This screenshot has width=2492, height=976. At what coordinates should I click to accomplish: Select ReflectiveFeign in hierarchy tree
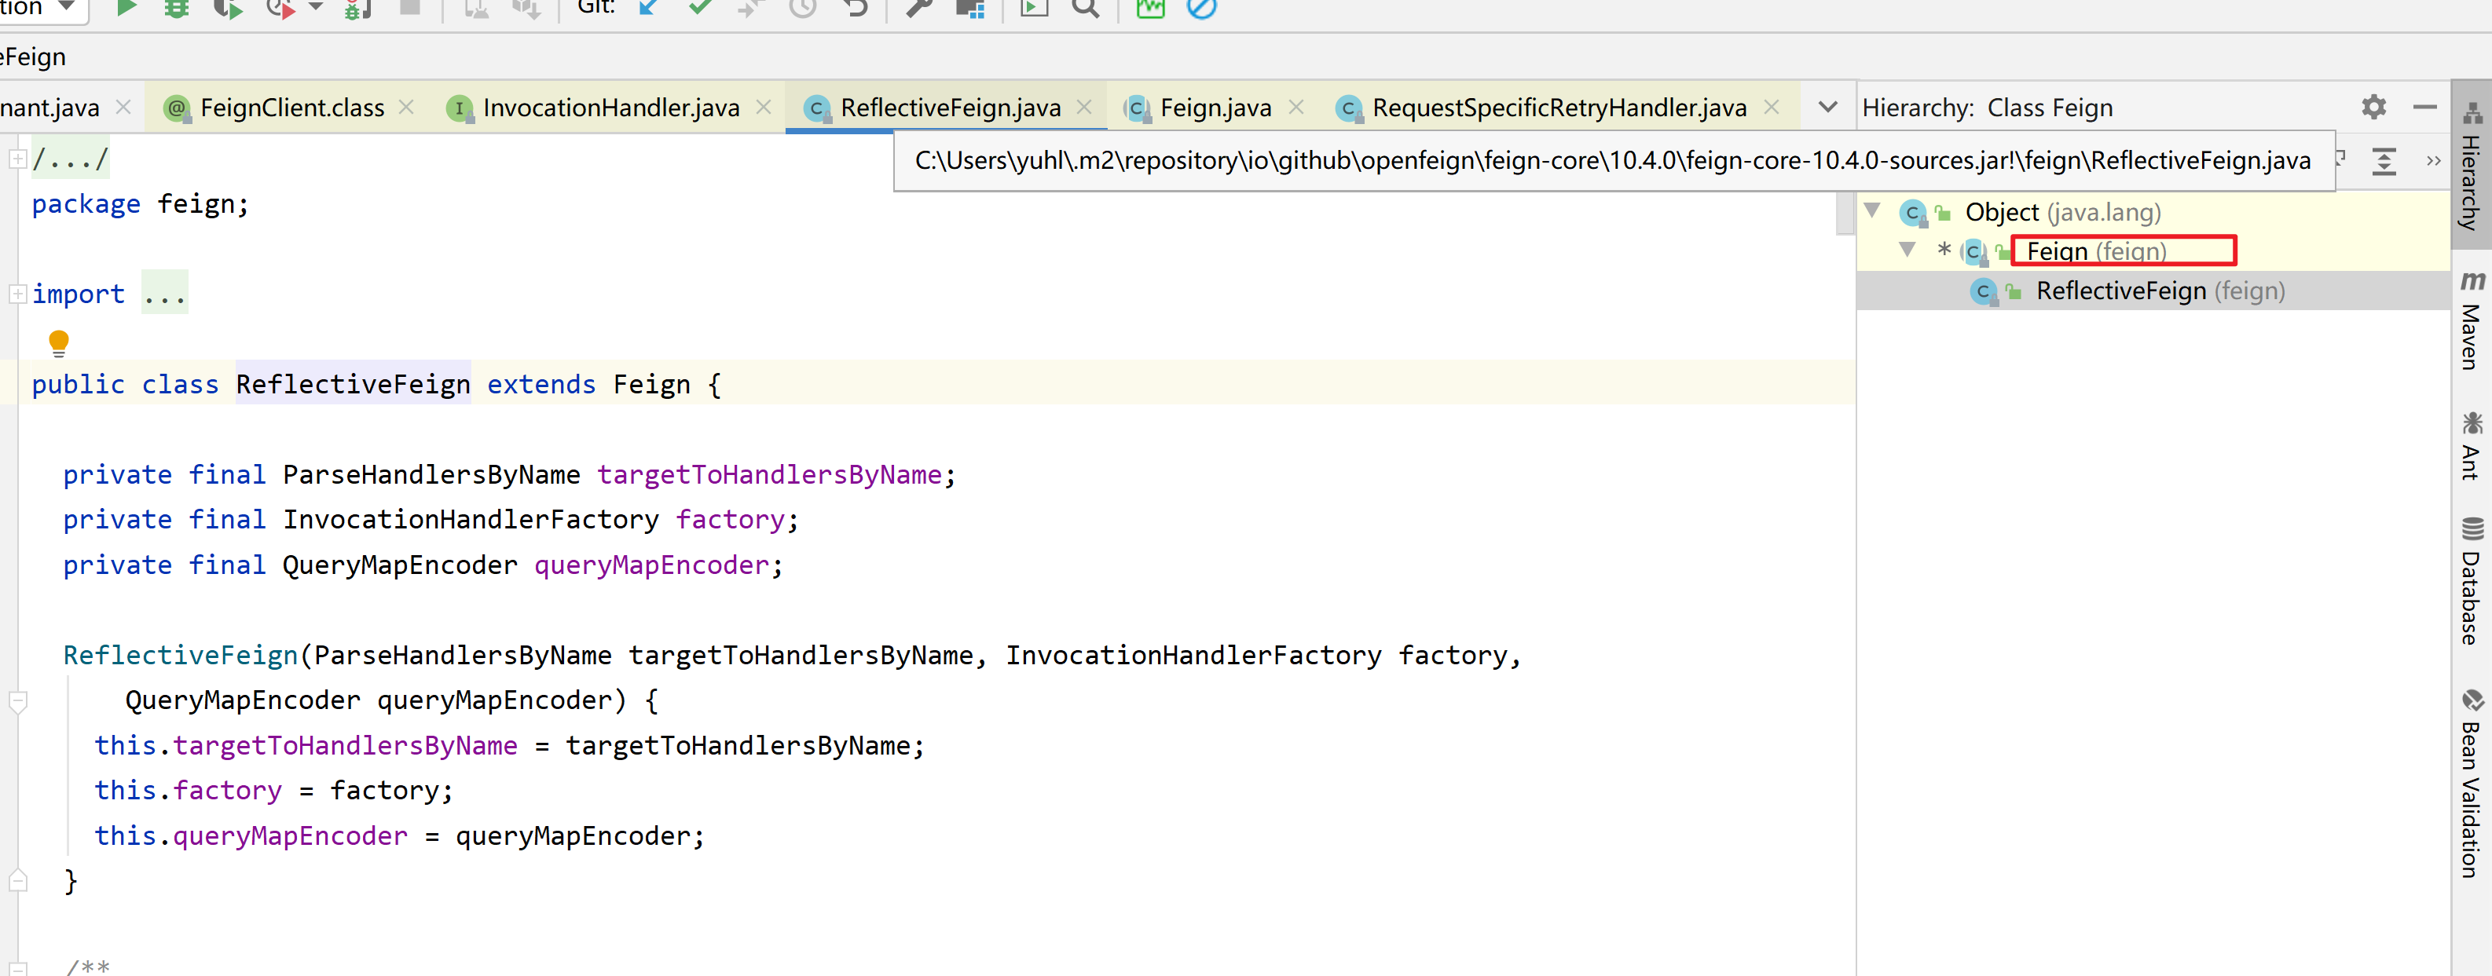click(2120, 291)
